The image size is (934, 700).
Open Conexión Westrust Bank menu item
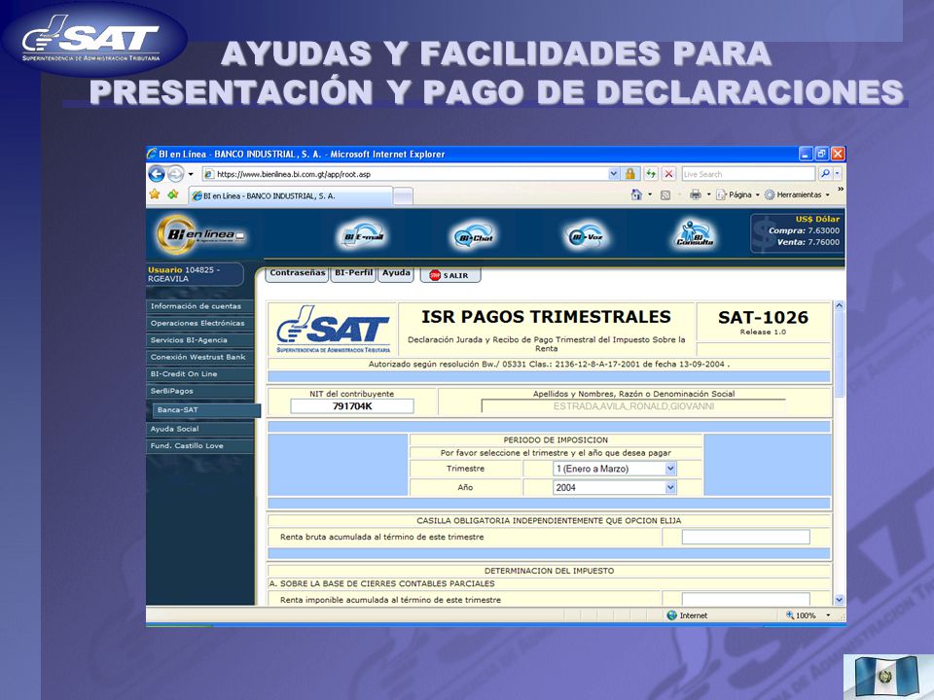(x=199, y=357)
